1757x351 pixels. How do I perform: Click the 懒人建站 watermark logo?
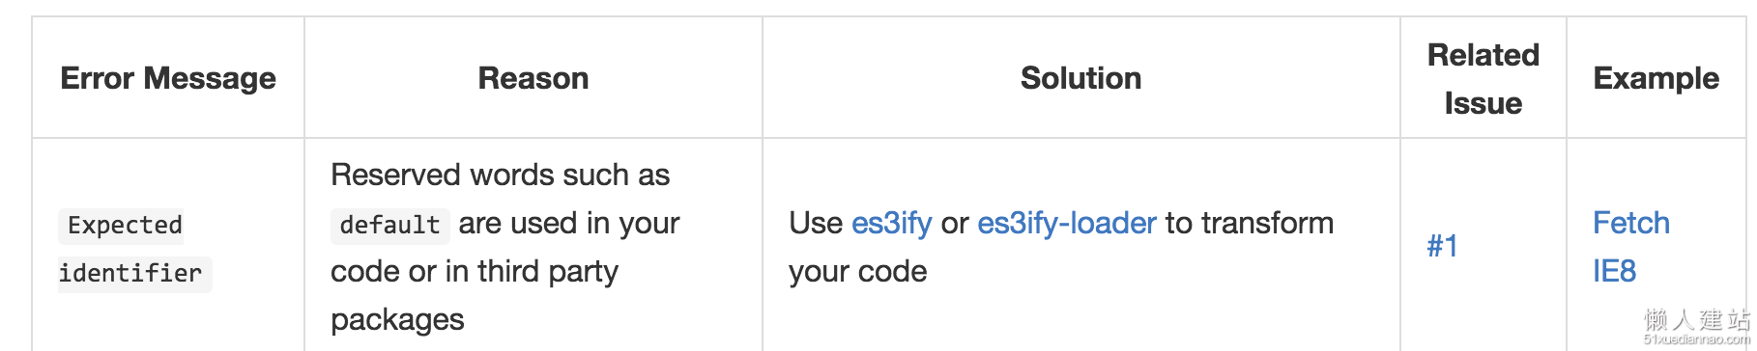(1697, 319)
